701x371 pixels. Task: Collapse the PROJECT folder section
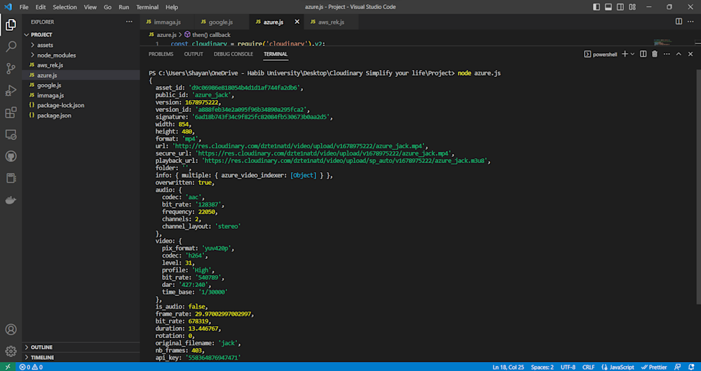click(81, 35)
